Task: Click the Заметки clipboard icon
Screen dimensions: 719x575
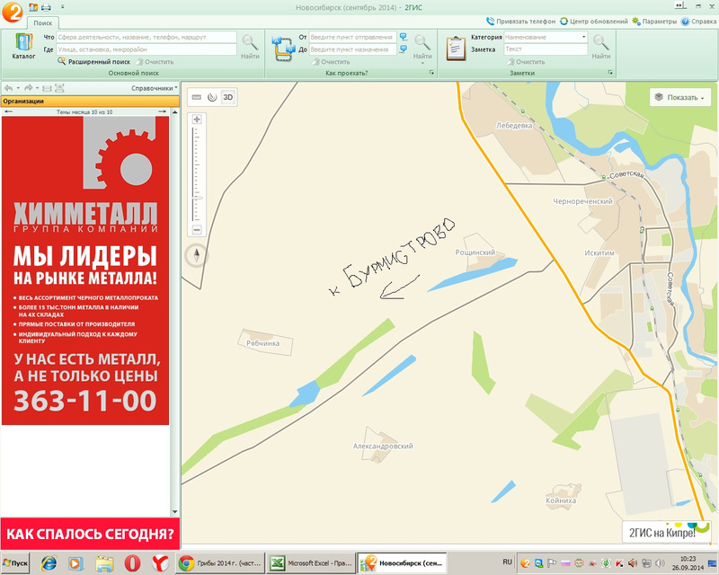Action: [456, 49]
